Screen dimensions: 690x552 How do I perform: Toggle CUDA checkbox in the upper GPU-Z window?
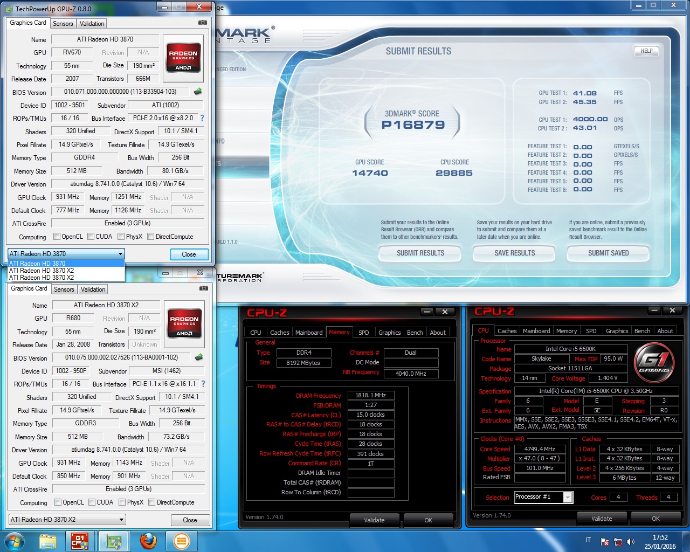[x=91, y=236]
